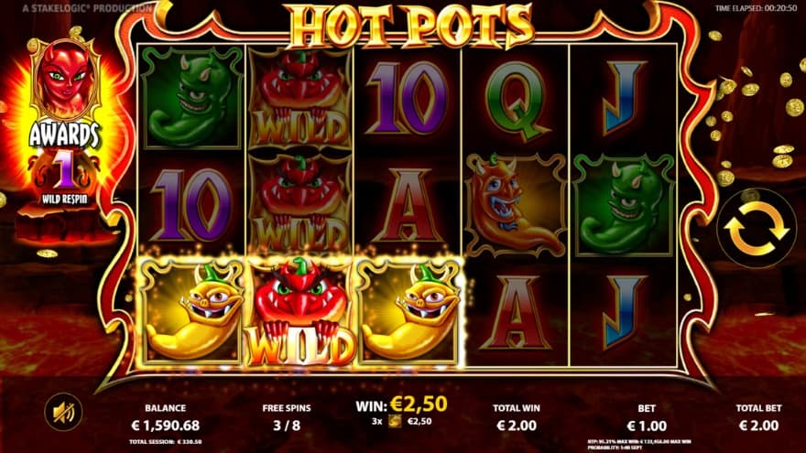This screenshot has height=453, width=806.
Task: Click the yellow chili in third reel
Action: [x=408, y=312]
